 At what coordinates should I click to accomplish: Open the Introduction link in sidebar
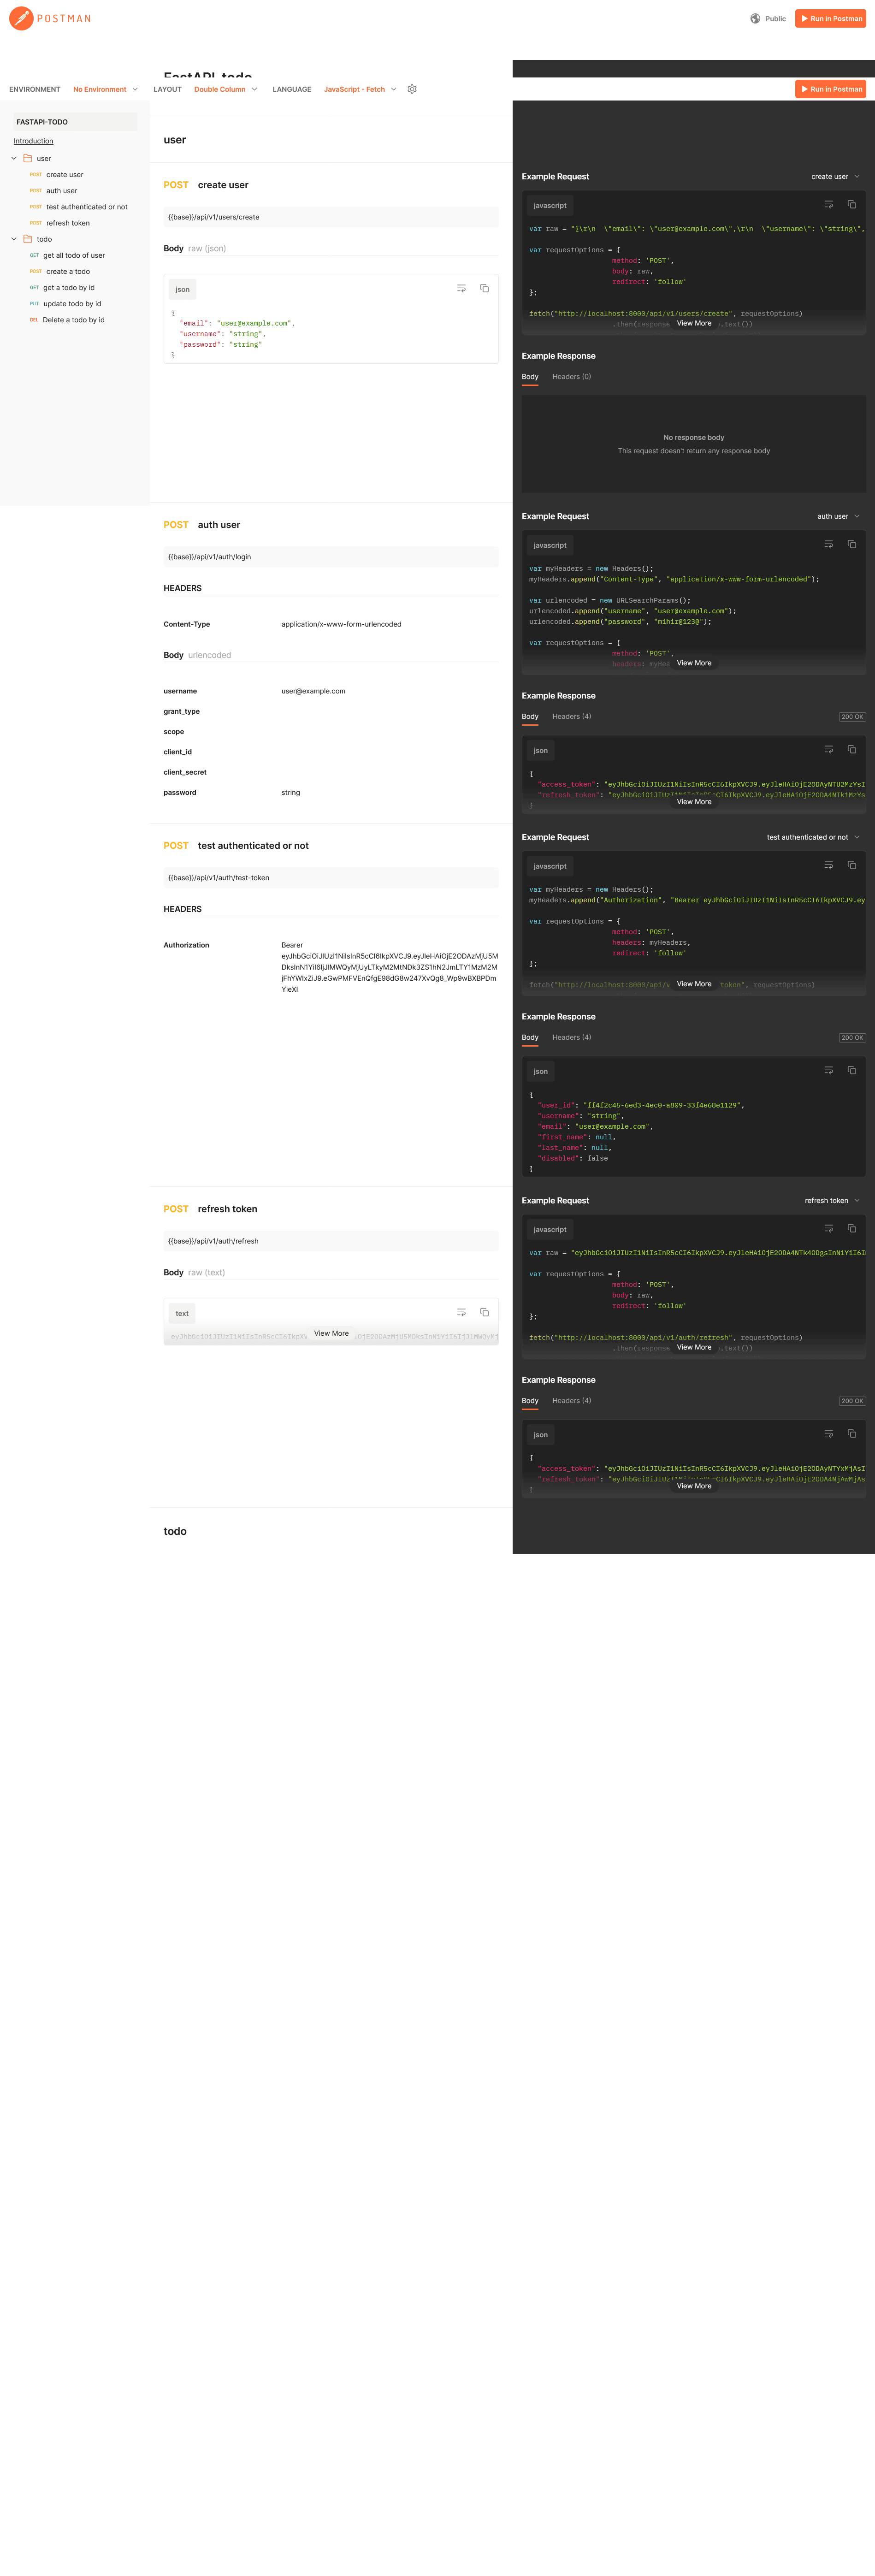tap(33, 141)
